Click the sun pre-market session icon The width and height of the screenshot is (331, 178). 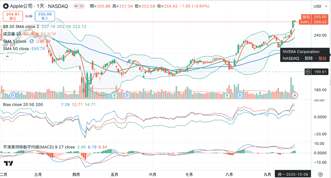point(76,6)
